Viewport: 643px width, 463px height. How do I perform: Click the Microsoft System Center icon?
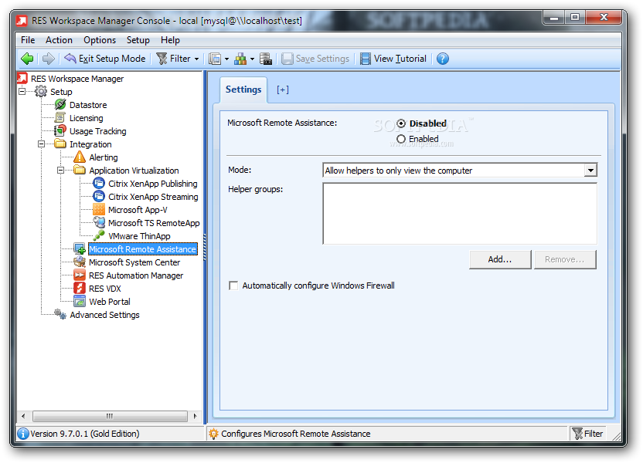[80, 262]
